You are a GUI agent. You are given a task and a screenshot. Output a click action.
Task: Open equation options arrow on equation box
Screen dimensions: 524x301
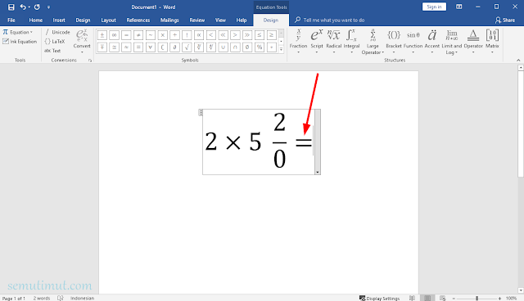[x=318, y=173]
